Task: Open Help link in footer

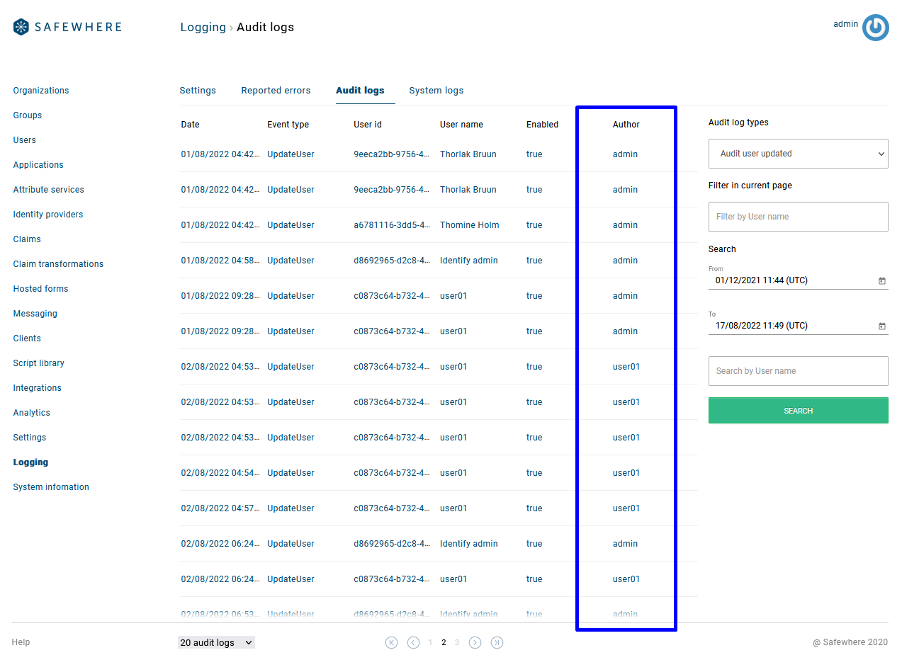Action: [21, 642]
